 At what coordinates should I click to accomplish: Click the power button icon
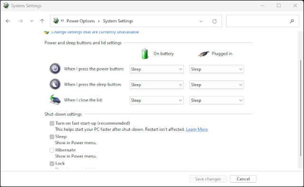(x=55, y=69)
